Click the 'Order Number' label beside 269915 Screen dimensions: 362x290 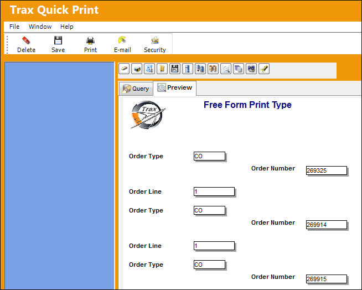pyautogui.click(x=273, y=277)
